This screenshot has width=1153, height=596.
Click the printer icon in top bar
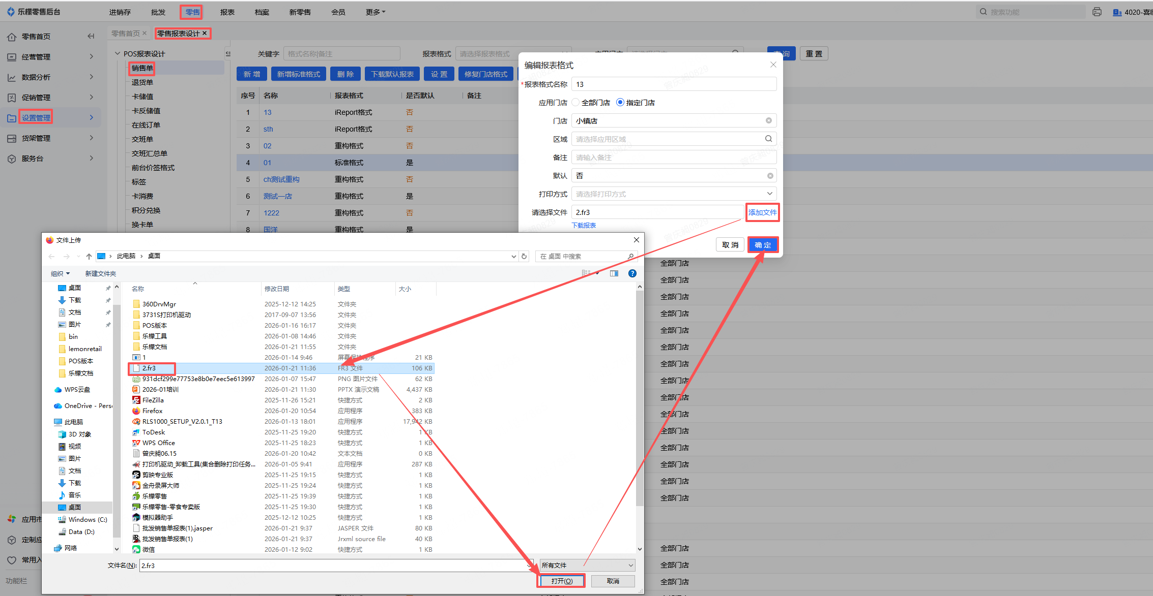point(1097,12)
